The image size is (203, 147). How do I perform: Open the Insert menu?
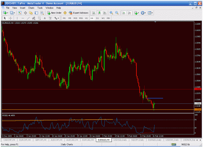click(22, 8)
